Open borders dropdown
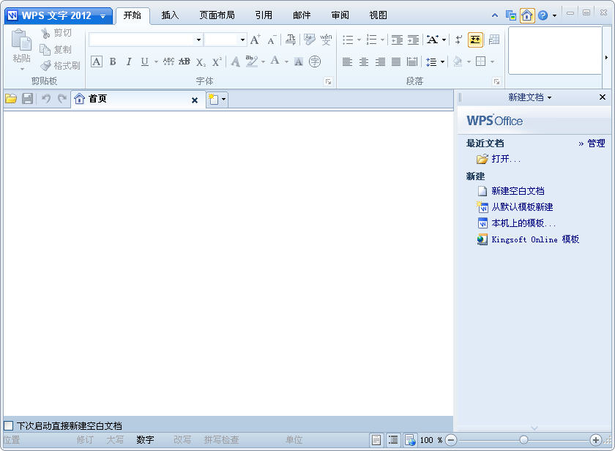615x451 pixels. coord(492,62)
